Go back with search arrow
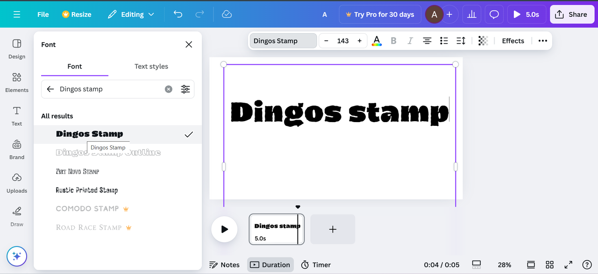This screenshot has width=598, height=274. pos(50,89)
